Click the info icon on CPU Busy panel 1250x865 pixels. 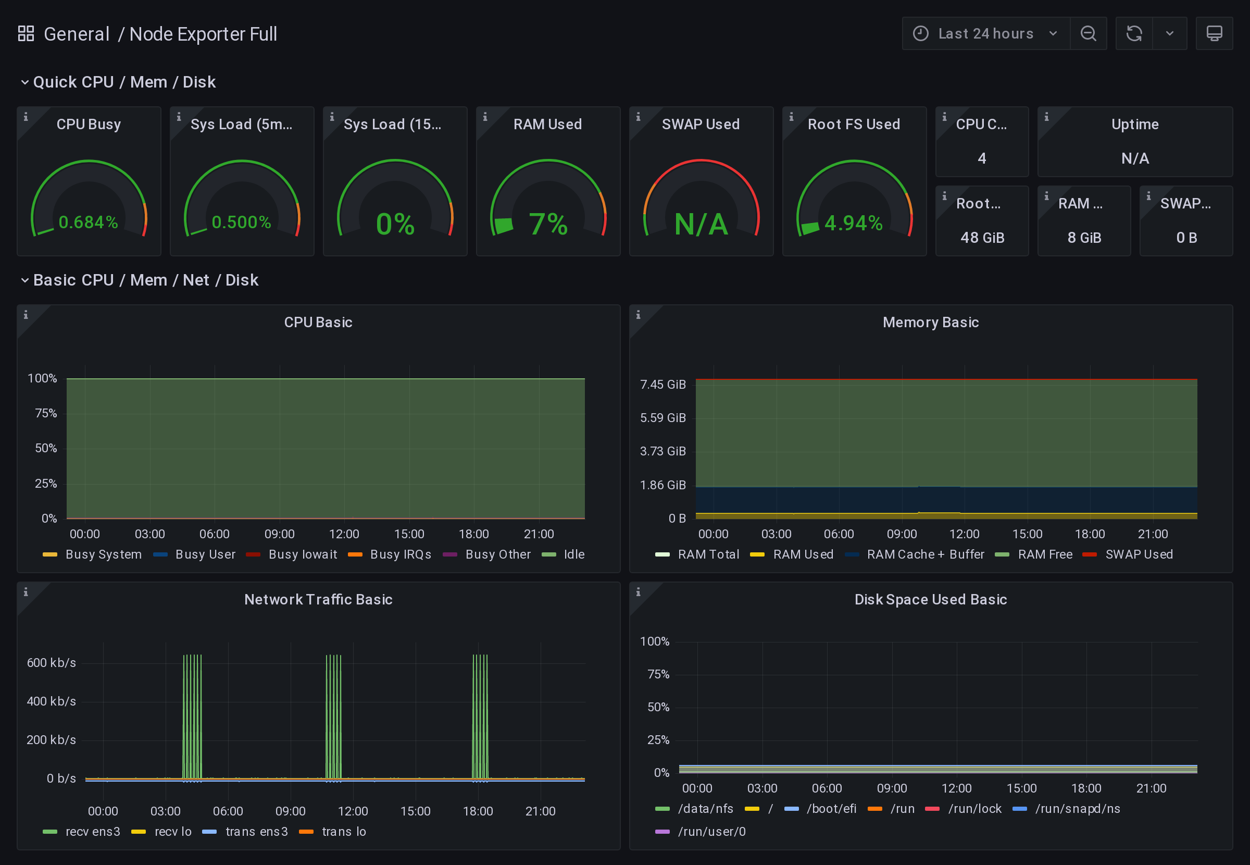coord(26,117)
